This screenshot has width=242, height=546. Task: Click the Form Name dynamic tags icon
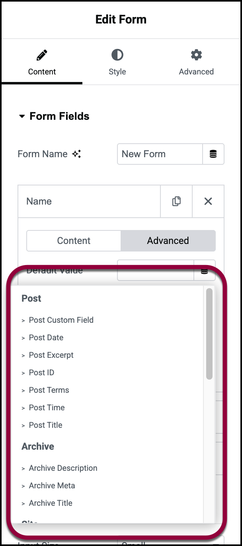click(x=213, y=154)
